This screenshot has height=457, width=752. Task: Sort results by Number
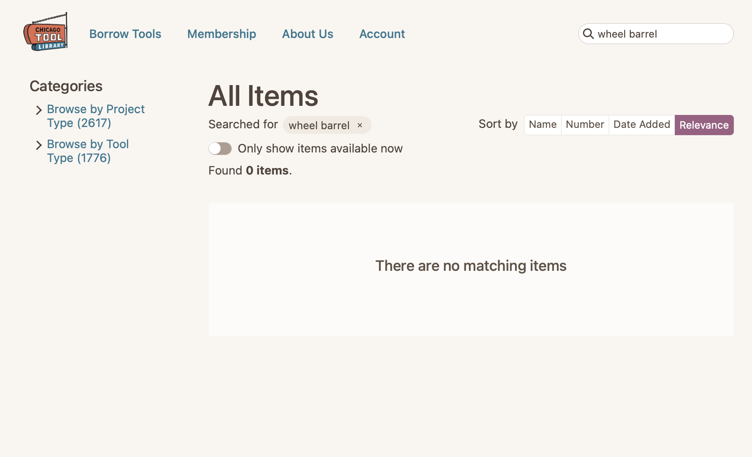[585, 125]
